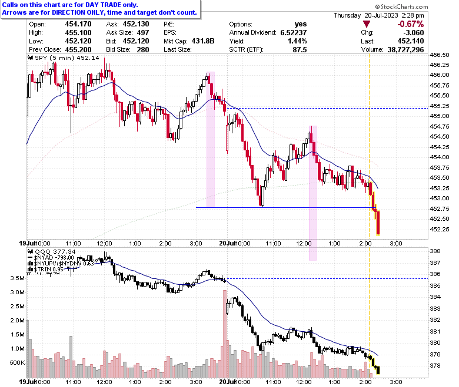Click the -0.67% percent change
459x387 pixels.
pos(410,24)
